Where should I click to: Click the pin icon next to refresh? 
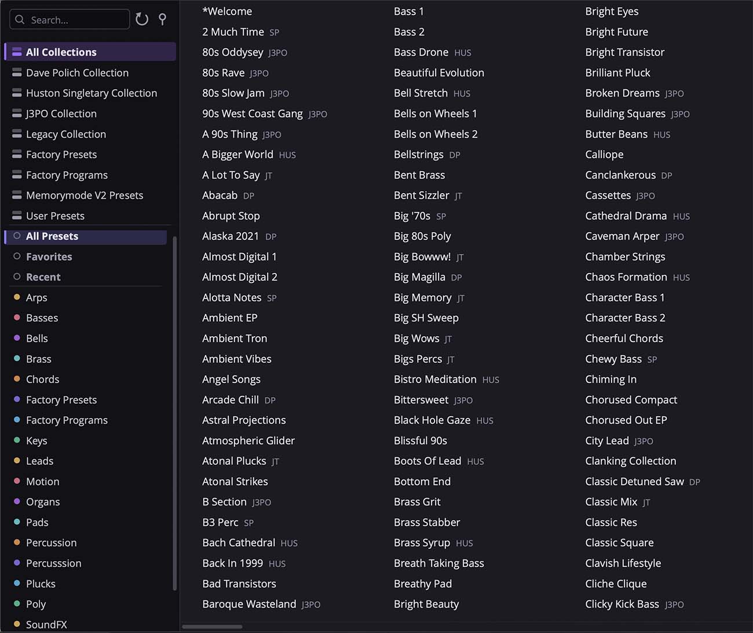point(163,19)
